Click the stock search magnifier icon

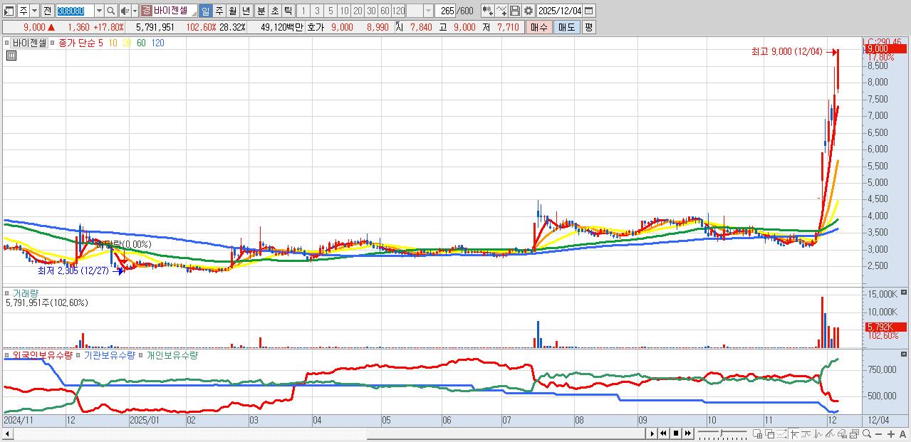pos(112,11)
